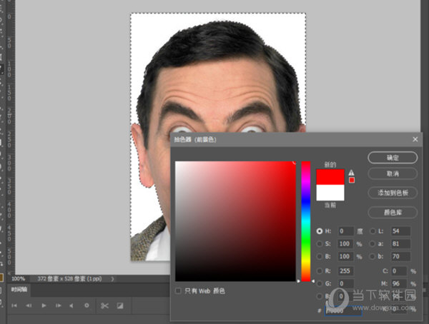The image size is (429, 324).
Task: Click the timeline play button
Action: coord(44,305)
